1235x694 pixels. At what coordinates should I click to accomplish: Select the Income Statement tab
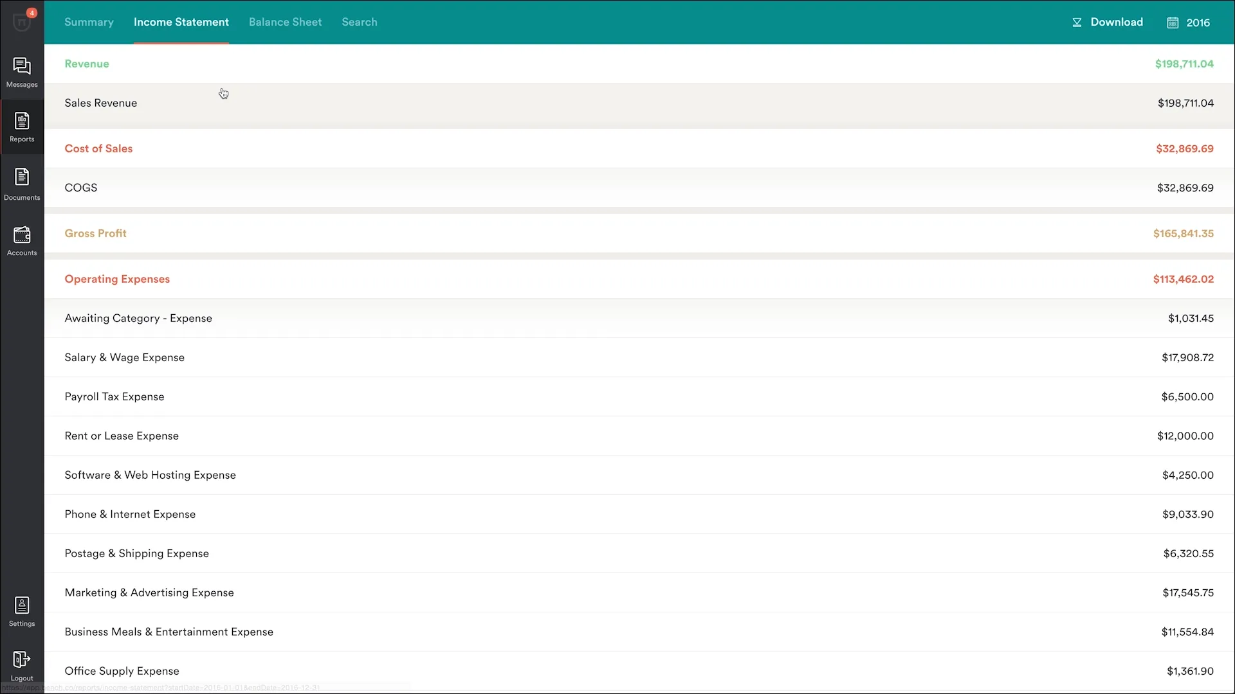[x=181, y=22]
